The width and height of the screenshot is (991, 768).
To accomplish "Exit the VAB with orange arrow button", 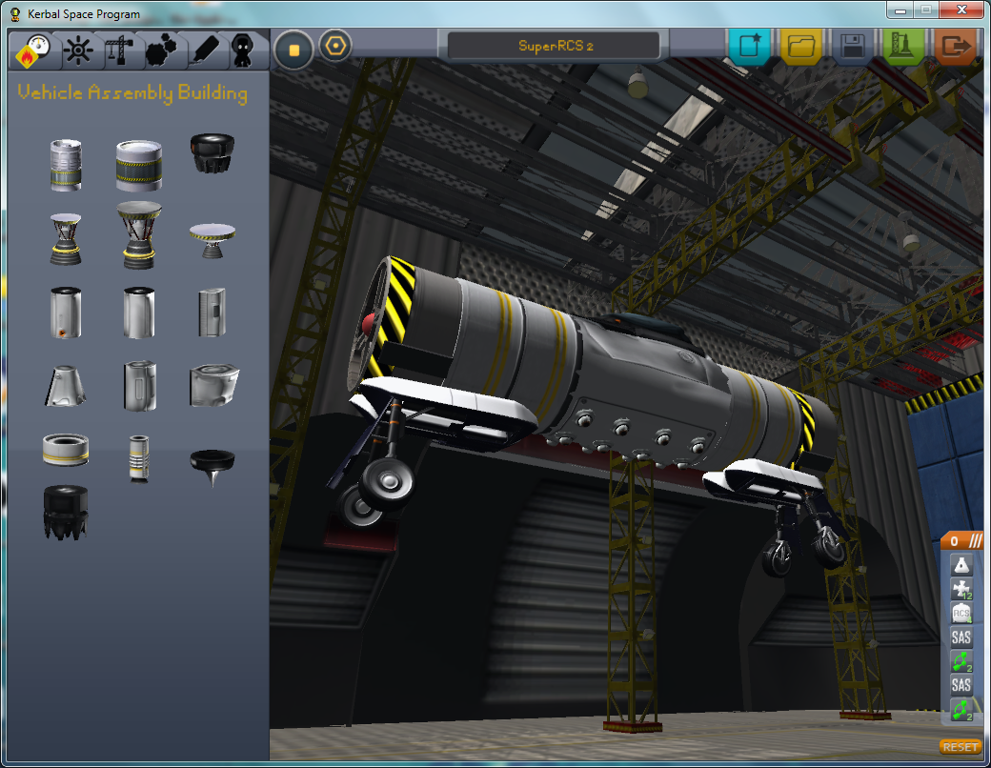I will [x=955, y=46].
